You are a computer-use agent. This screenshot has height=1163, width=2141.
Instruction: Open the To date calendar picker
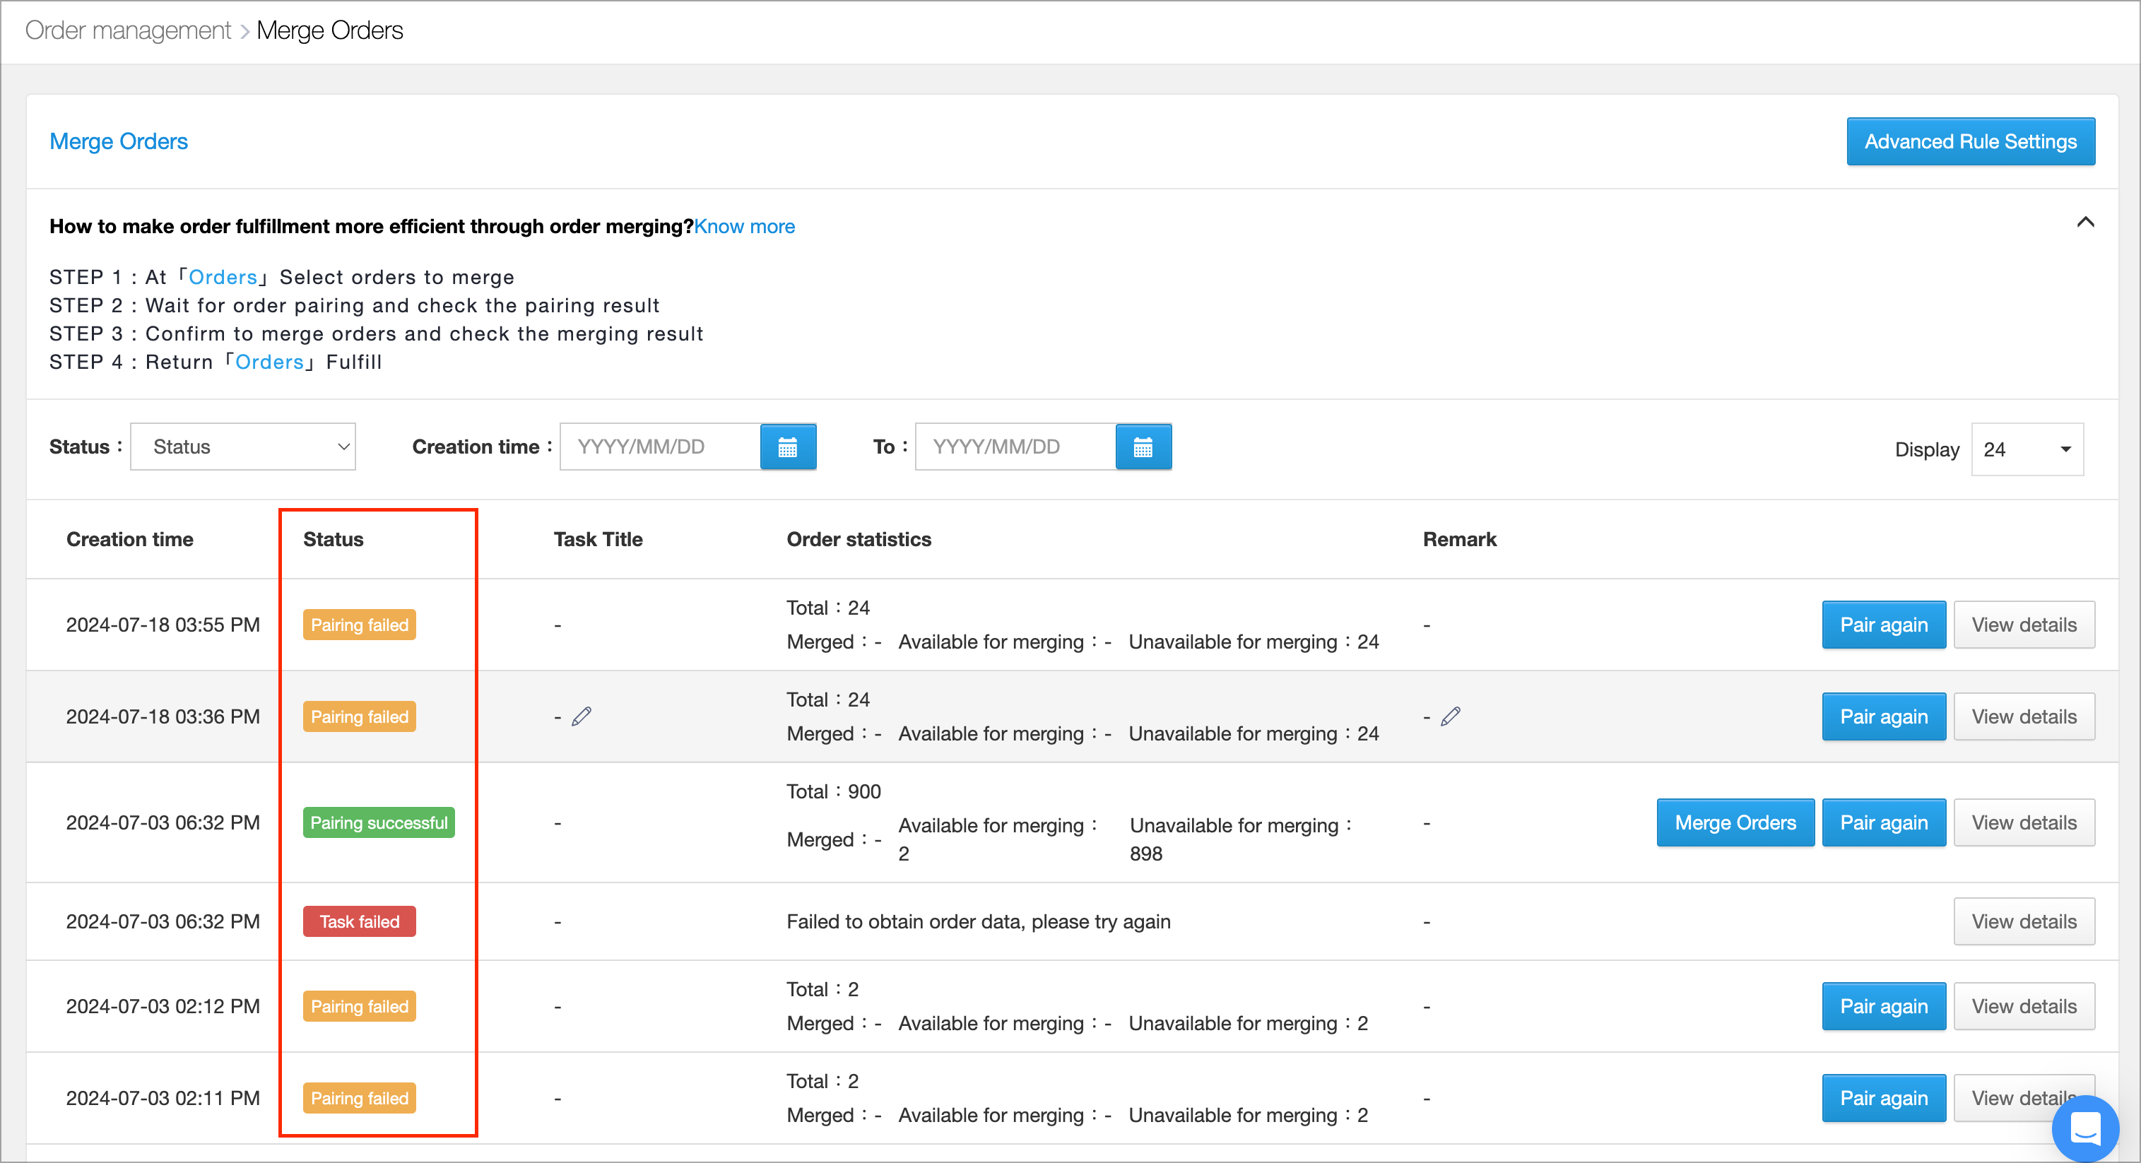pyautogui.click(x=1143, y=447)
